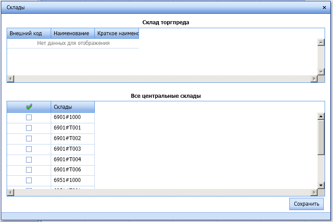Sort by the Склады column header

tap(72, 107)
